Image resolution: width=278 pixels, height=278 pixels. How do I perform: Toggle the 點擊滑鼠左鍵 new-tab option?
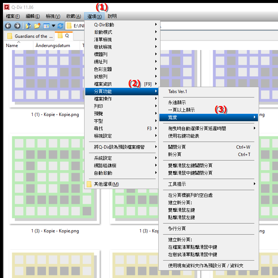[x=208, y=218]
